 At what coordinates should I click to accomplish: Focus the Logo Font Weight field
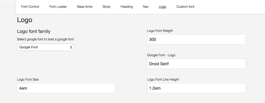pos(196,39)
